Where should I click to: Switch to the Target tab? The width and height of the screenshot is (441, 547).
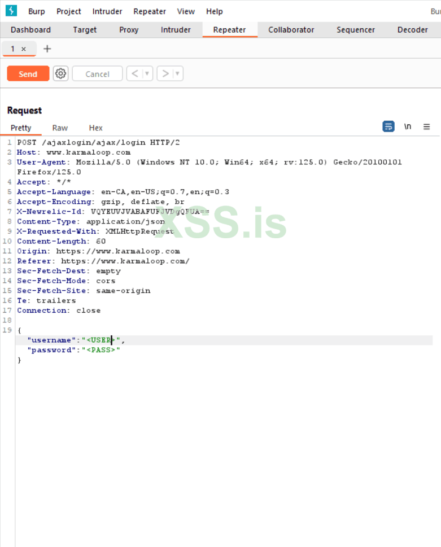[85, 30]
